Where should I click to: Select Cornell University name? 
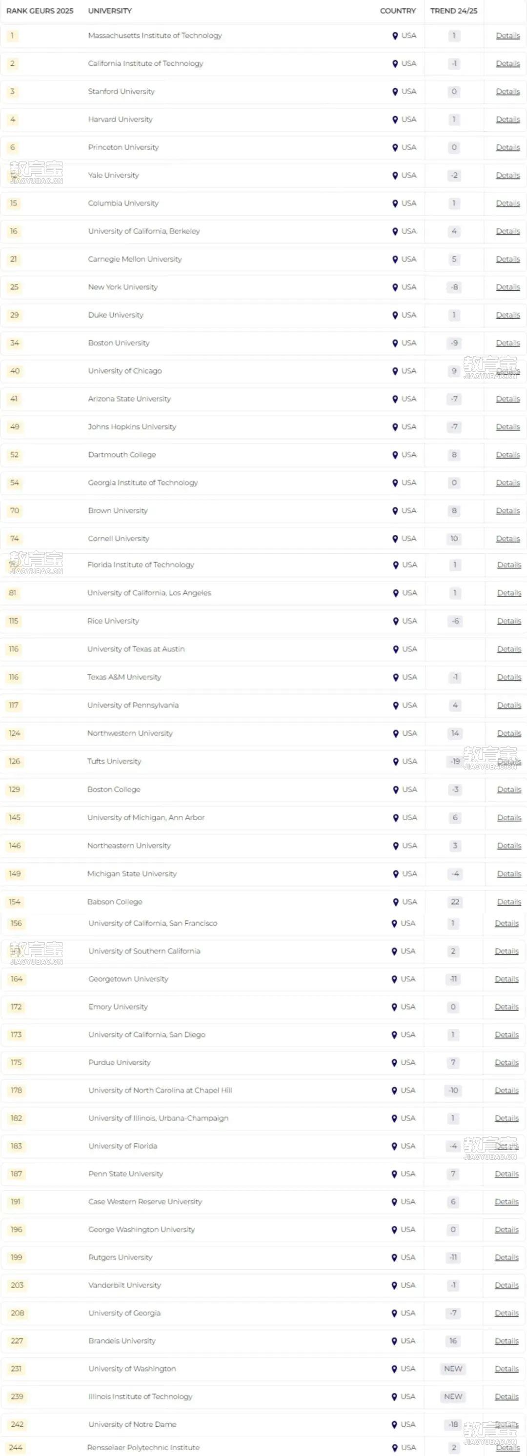pyautogui.click(x=119, y=539)
